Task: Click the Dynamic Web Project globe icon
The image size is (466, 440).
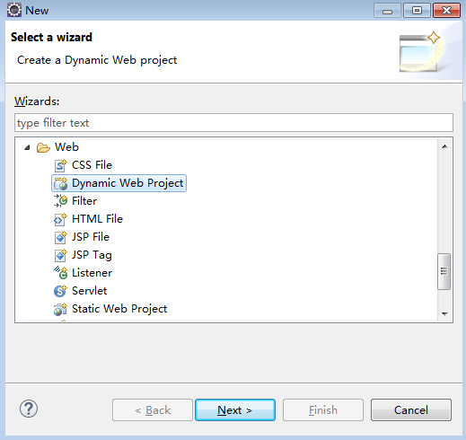Action: tap(60, 183)
